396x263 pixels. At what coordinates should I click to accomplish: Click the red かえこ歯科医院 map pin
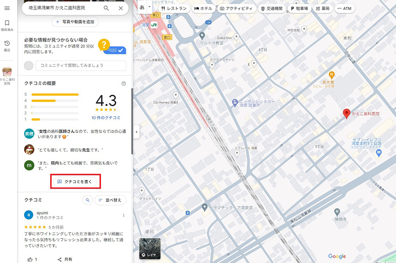pos(346,114)
